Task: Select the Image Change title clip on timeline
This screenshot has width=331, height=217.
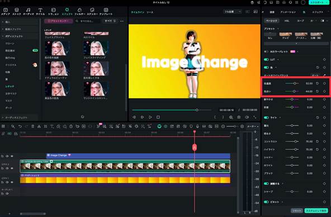Action: pos(138,155)
